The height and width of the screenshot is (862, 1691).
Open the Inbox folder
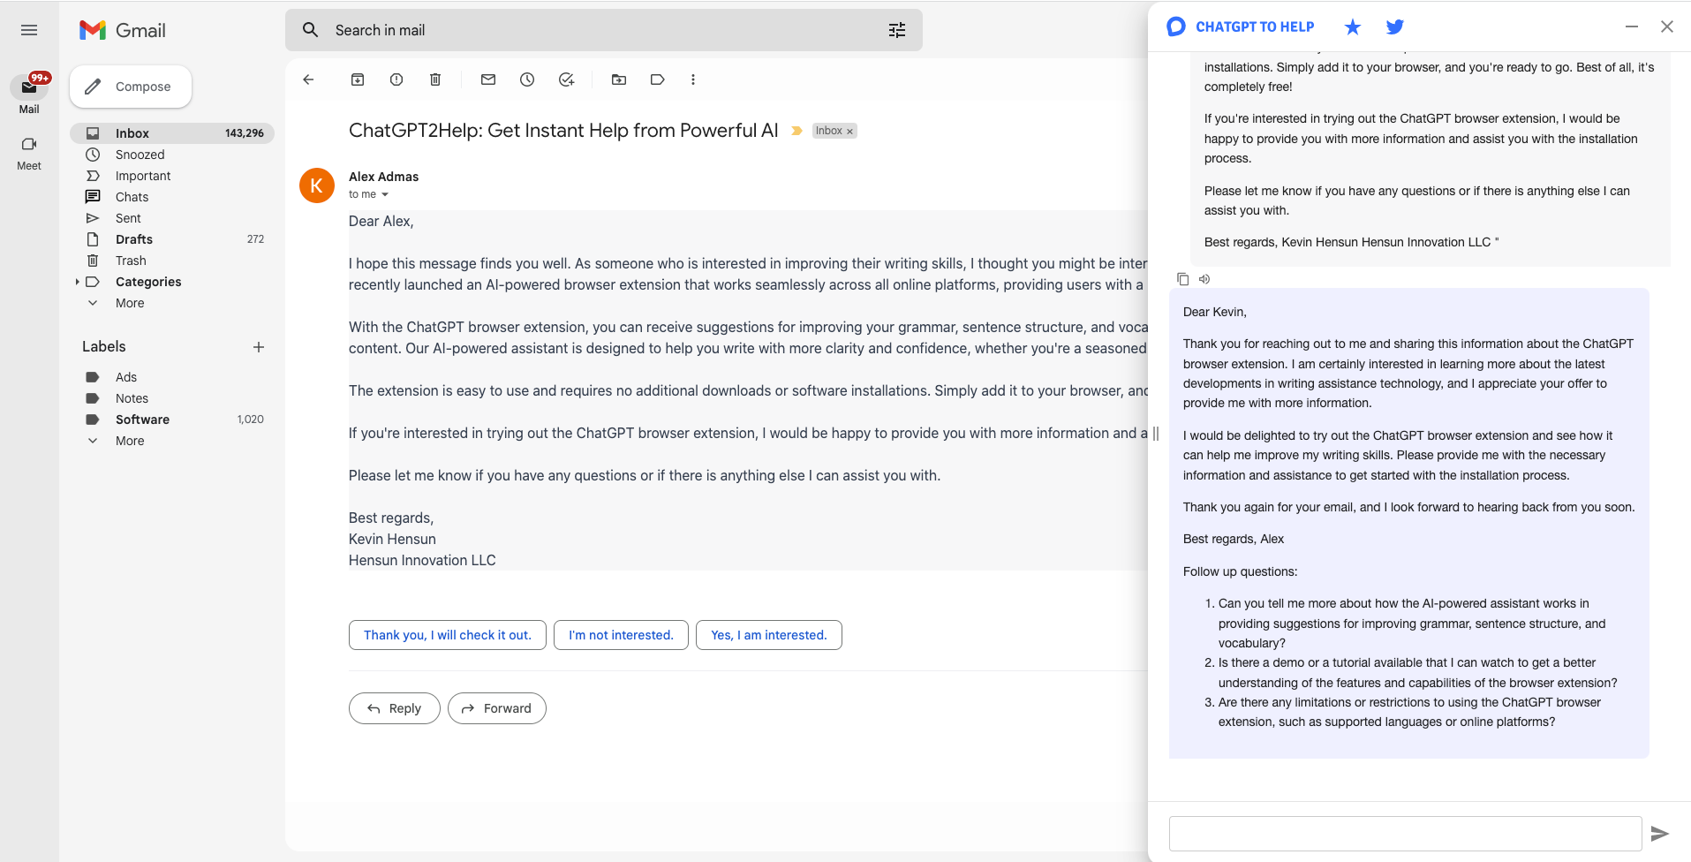tap(172, 133)
